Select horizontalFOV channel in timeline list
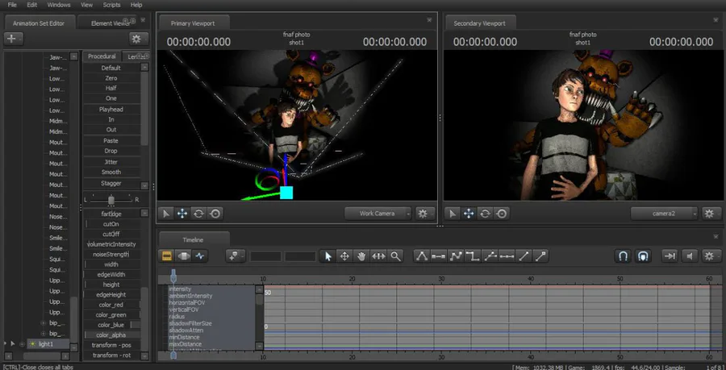The image size is (726, 370). [187, 302]
